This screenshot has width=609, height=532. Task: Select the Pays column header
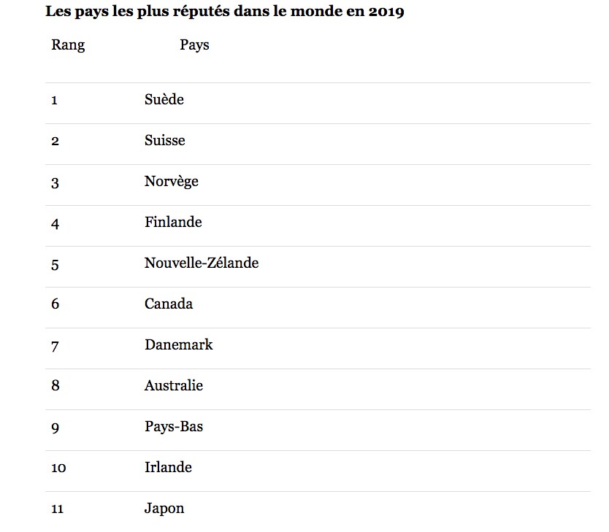(194, 45)
